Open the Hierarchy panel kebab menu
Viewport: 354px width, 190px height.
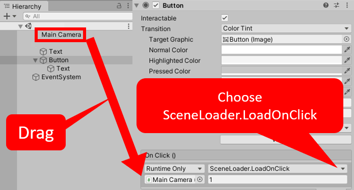(x=128, y=6)
